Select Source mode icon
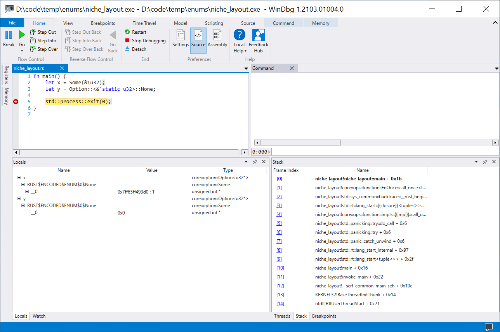Screen dimensions: 500x332 pos(198,35)
